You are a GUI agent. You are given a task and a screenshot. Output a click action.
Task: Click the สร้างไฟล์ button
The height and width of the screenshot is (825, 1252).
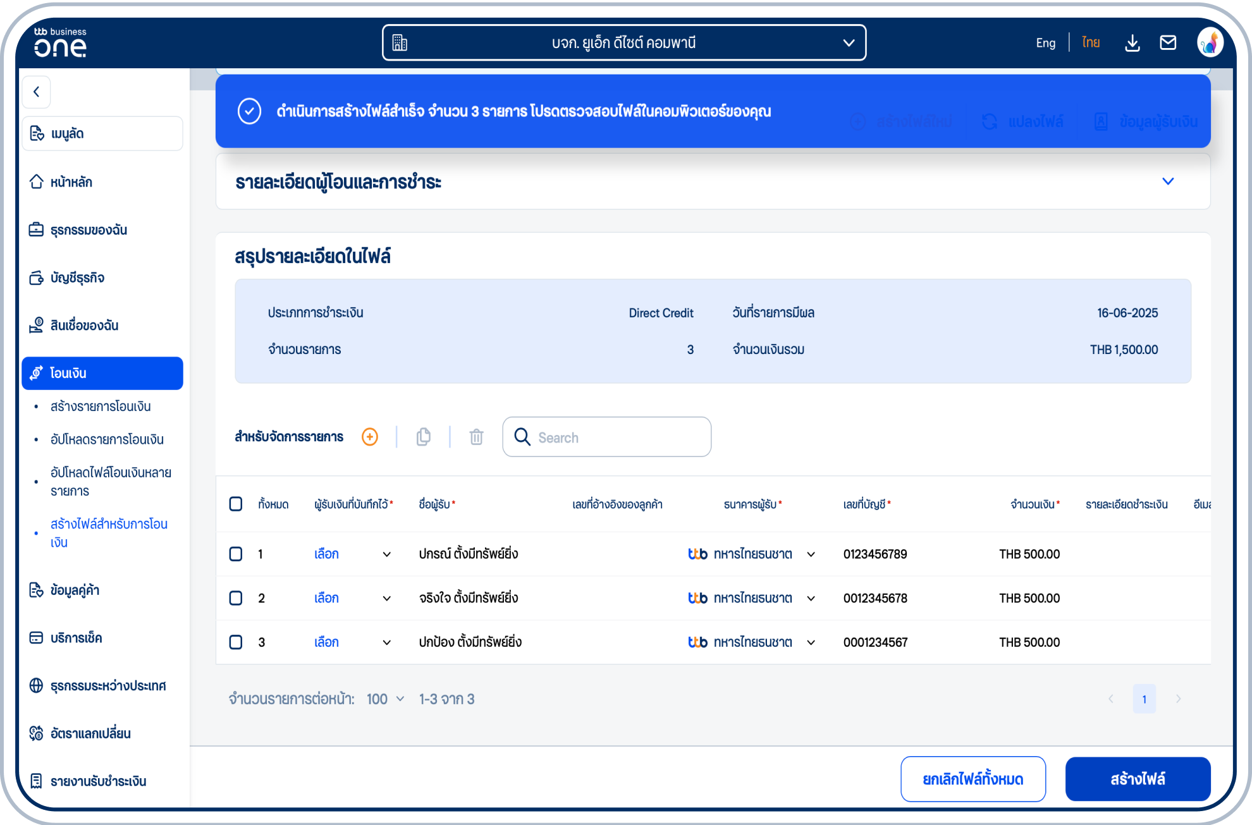[1137, 779]
